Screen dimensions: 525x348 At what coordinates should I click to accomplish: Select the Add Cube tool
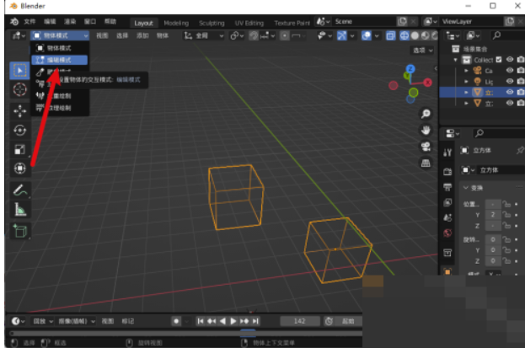pyautogui.click(x=19, y=231)
